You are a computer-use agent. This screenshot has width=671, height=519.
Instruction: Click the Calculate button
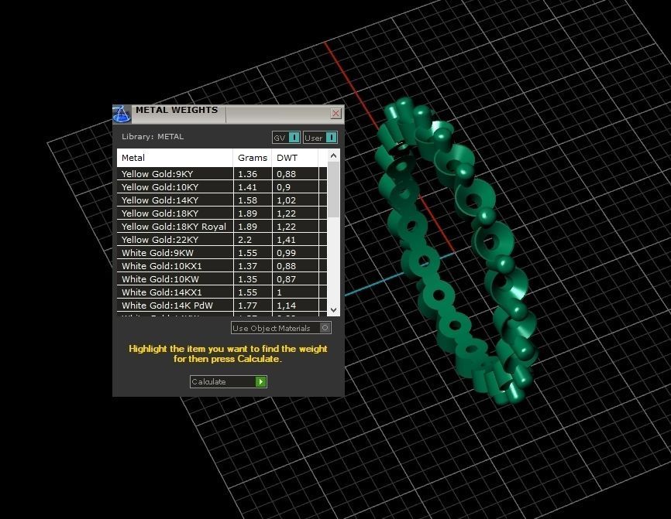(x=228, y=381)
